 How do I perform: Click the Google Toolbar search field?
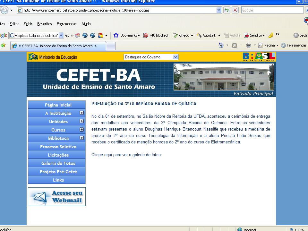36,35
